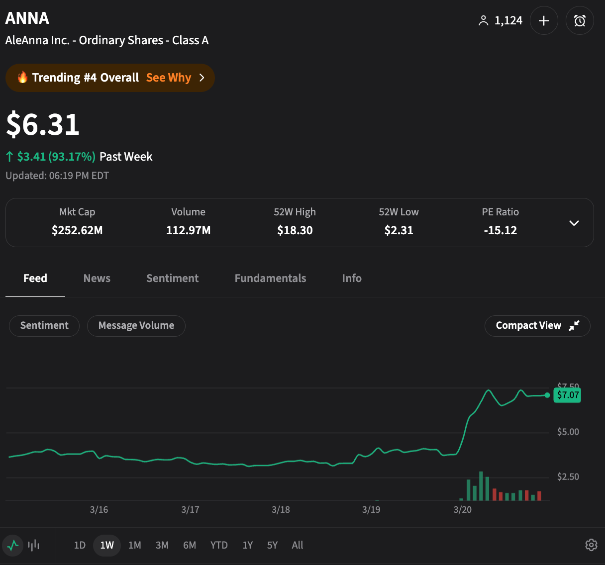This screenshot has height=565, width=605.
Task: Click the watchers person icon
Action: click(x=483, y=20)
